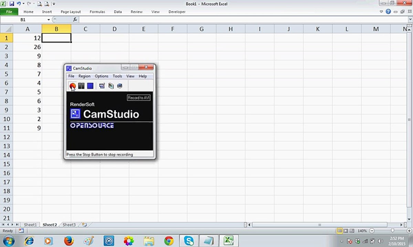Click the zoom slider handle

click(x=393, y=231)
